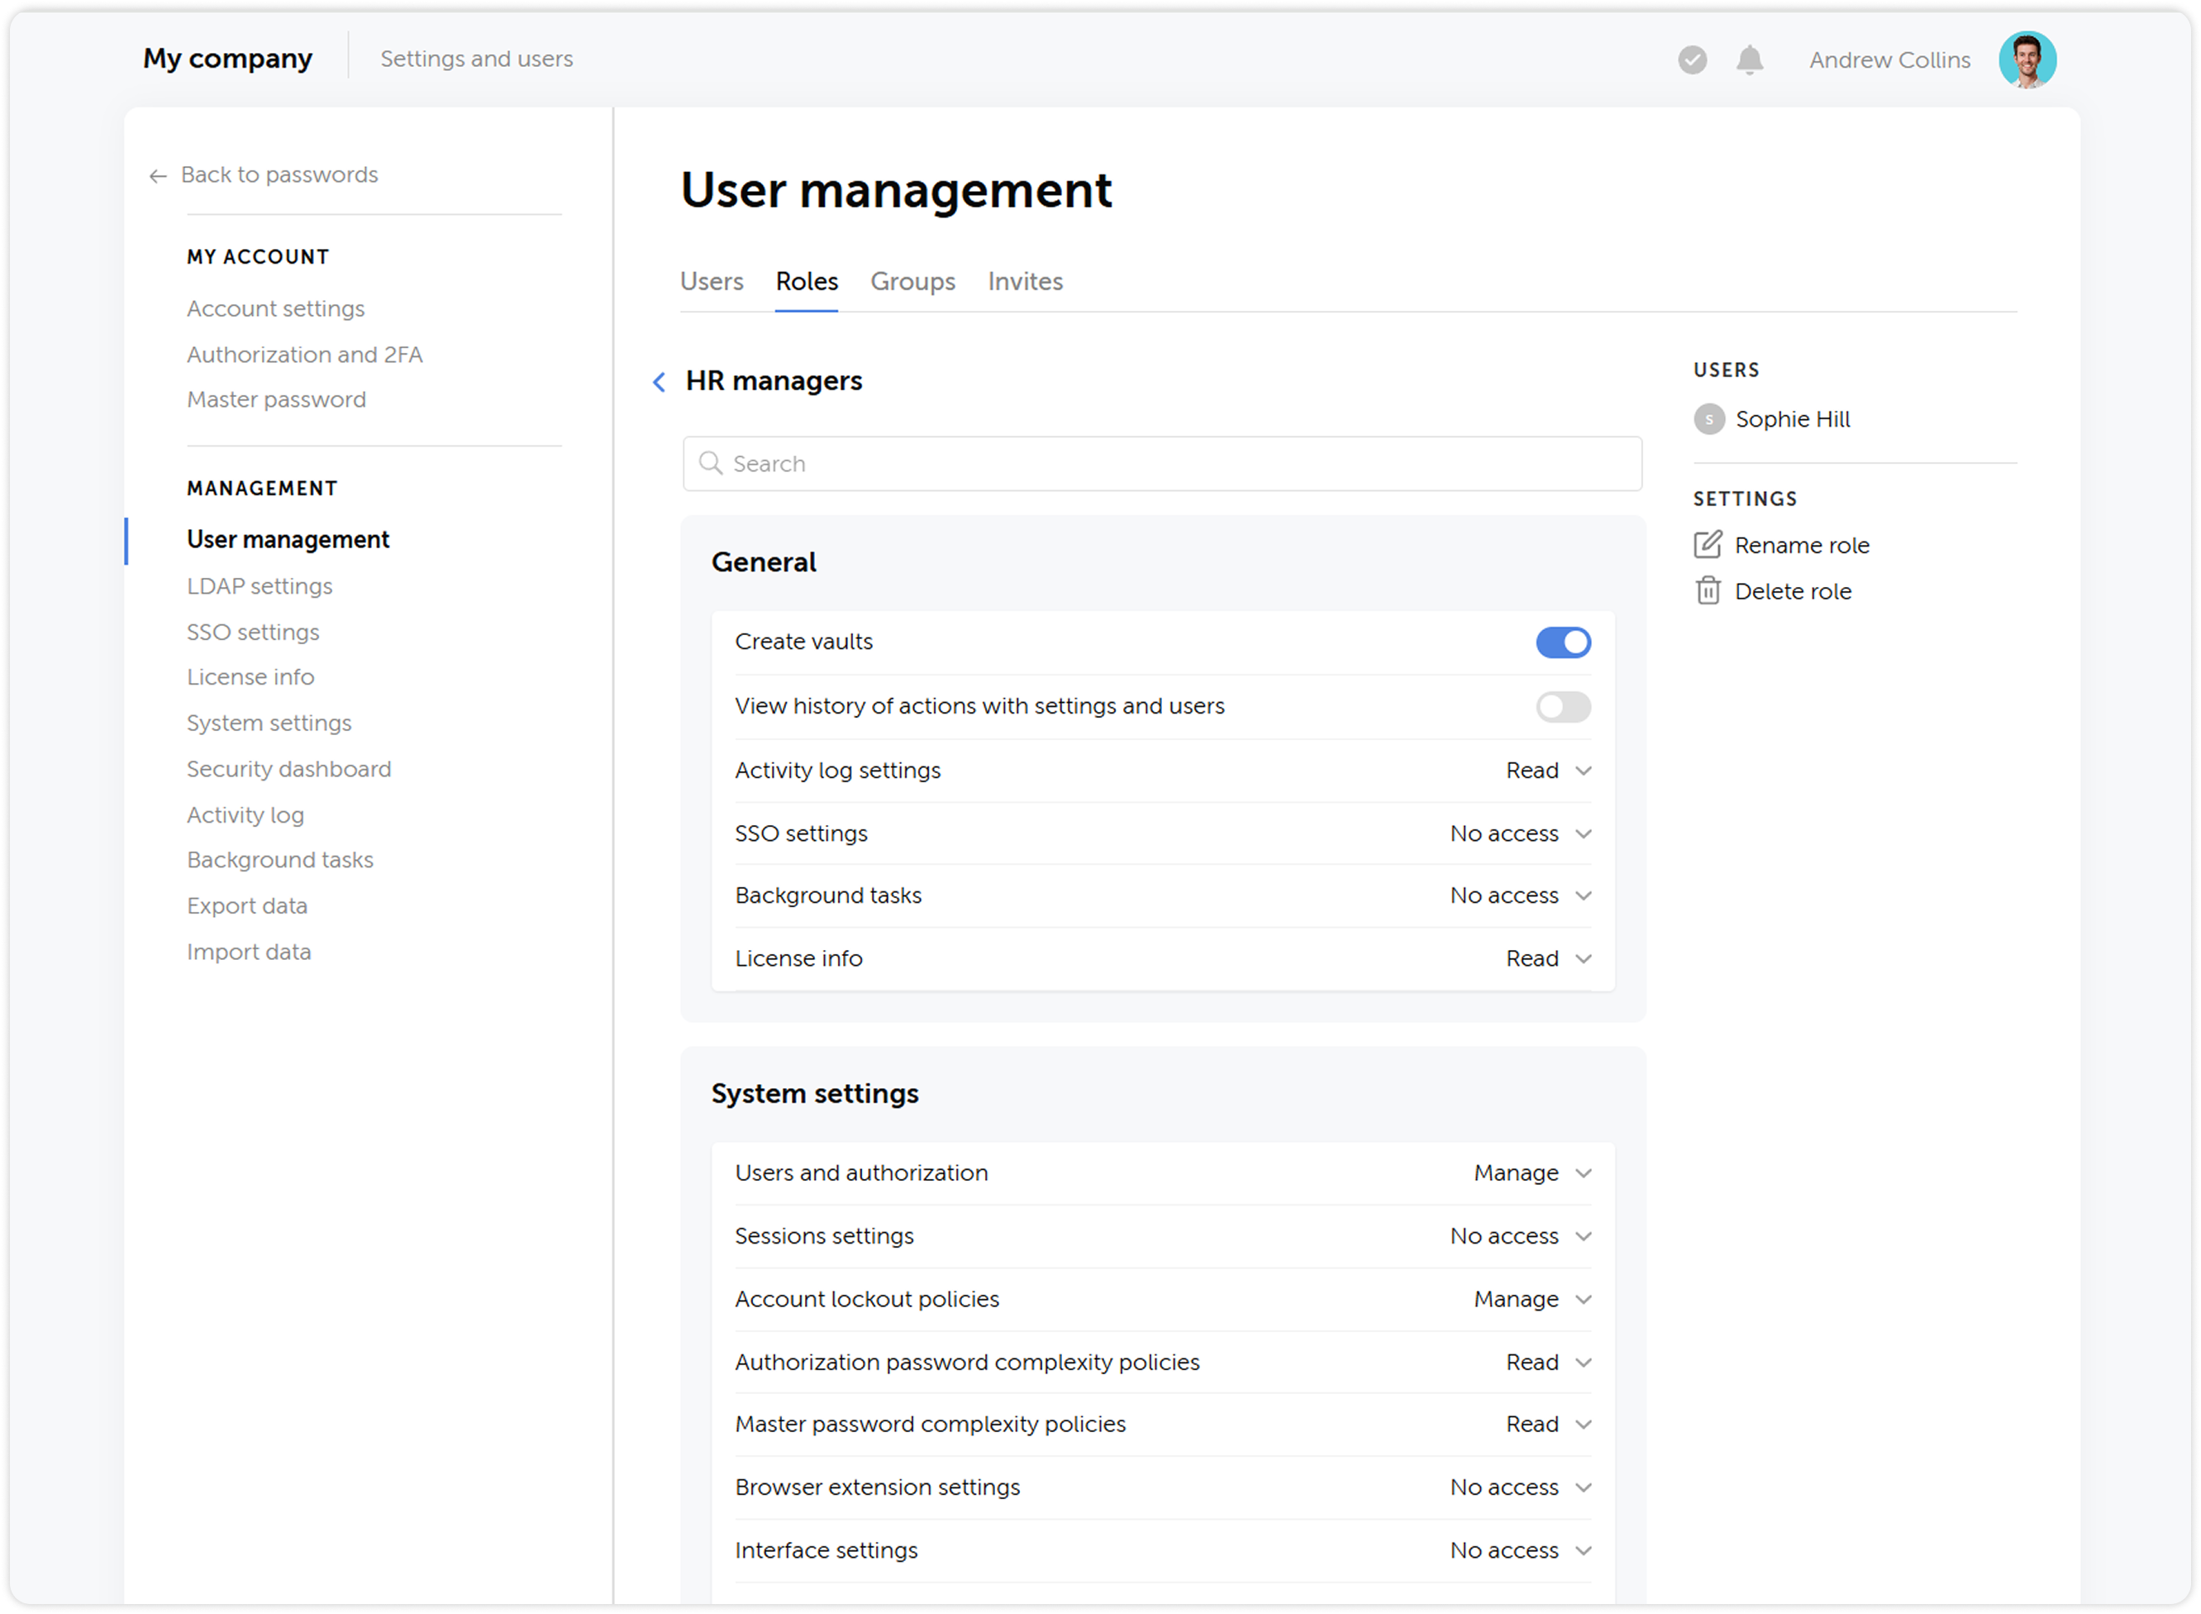Click Andrew Collins profile picture
The width and height of the screenshot is (2201, 1614).
click(2027, 60)
